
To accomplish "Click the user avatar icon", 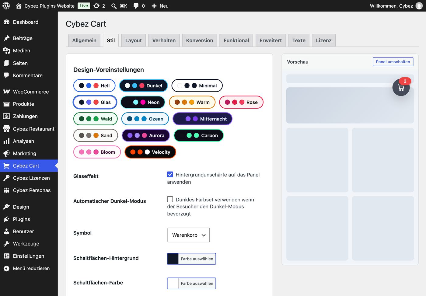I will point(419,6).
